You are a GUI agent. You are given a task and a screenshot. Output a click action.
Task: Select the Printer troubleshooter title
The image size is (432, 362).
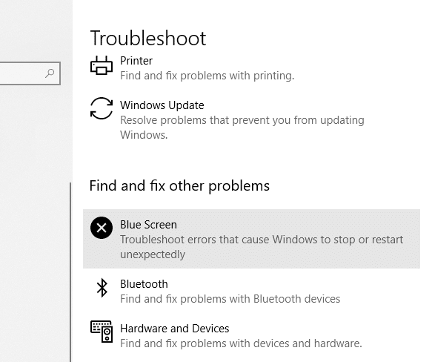click(x=136, y=61)
